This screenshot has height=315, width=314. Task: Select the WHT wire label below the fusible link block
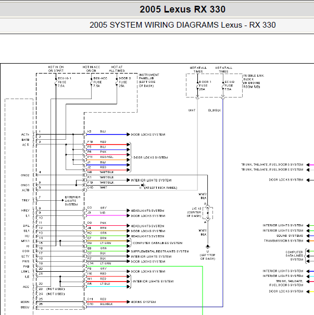point(192,110)
